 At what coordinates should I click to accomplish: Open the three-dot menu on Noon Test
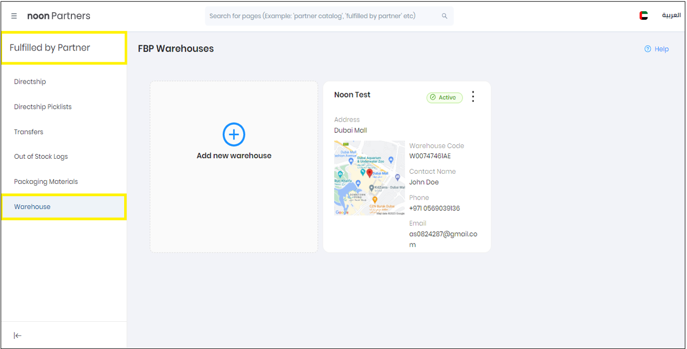pos(473,96)
